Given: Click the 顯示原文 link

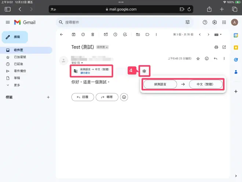Looking at the screenshot, I should tap(85, 73).
